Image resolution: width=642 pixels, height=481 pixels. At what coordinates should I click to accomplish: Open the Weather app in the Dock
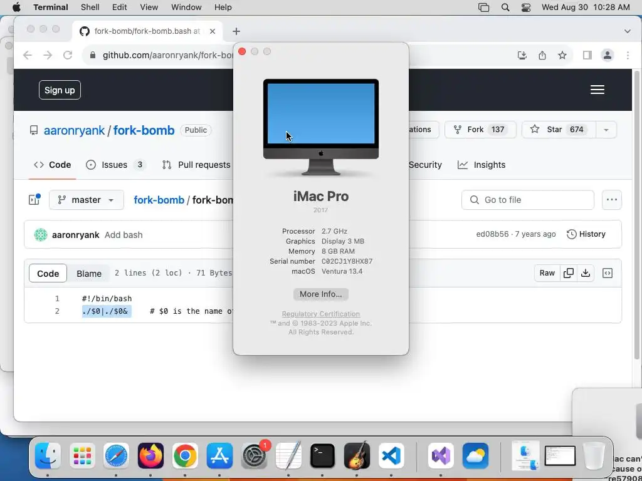(x=475, y=456)
